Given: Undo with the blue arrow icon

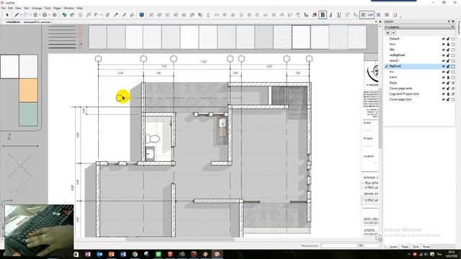Looking at the screenshot, I should click(x=64, y=14).
